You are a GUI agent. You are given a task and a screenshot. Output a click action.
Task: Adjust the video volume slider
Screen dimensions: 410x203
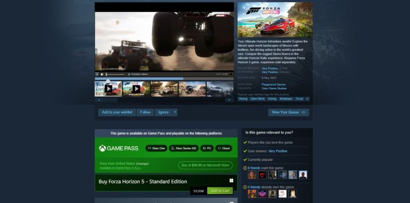pyautogui.click(x=115, y=74)
